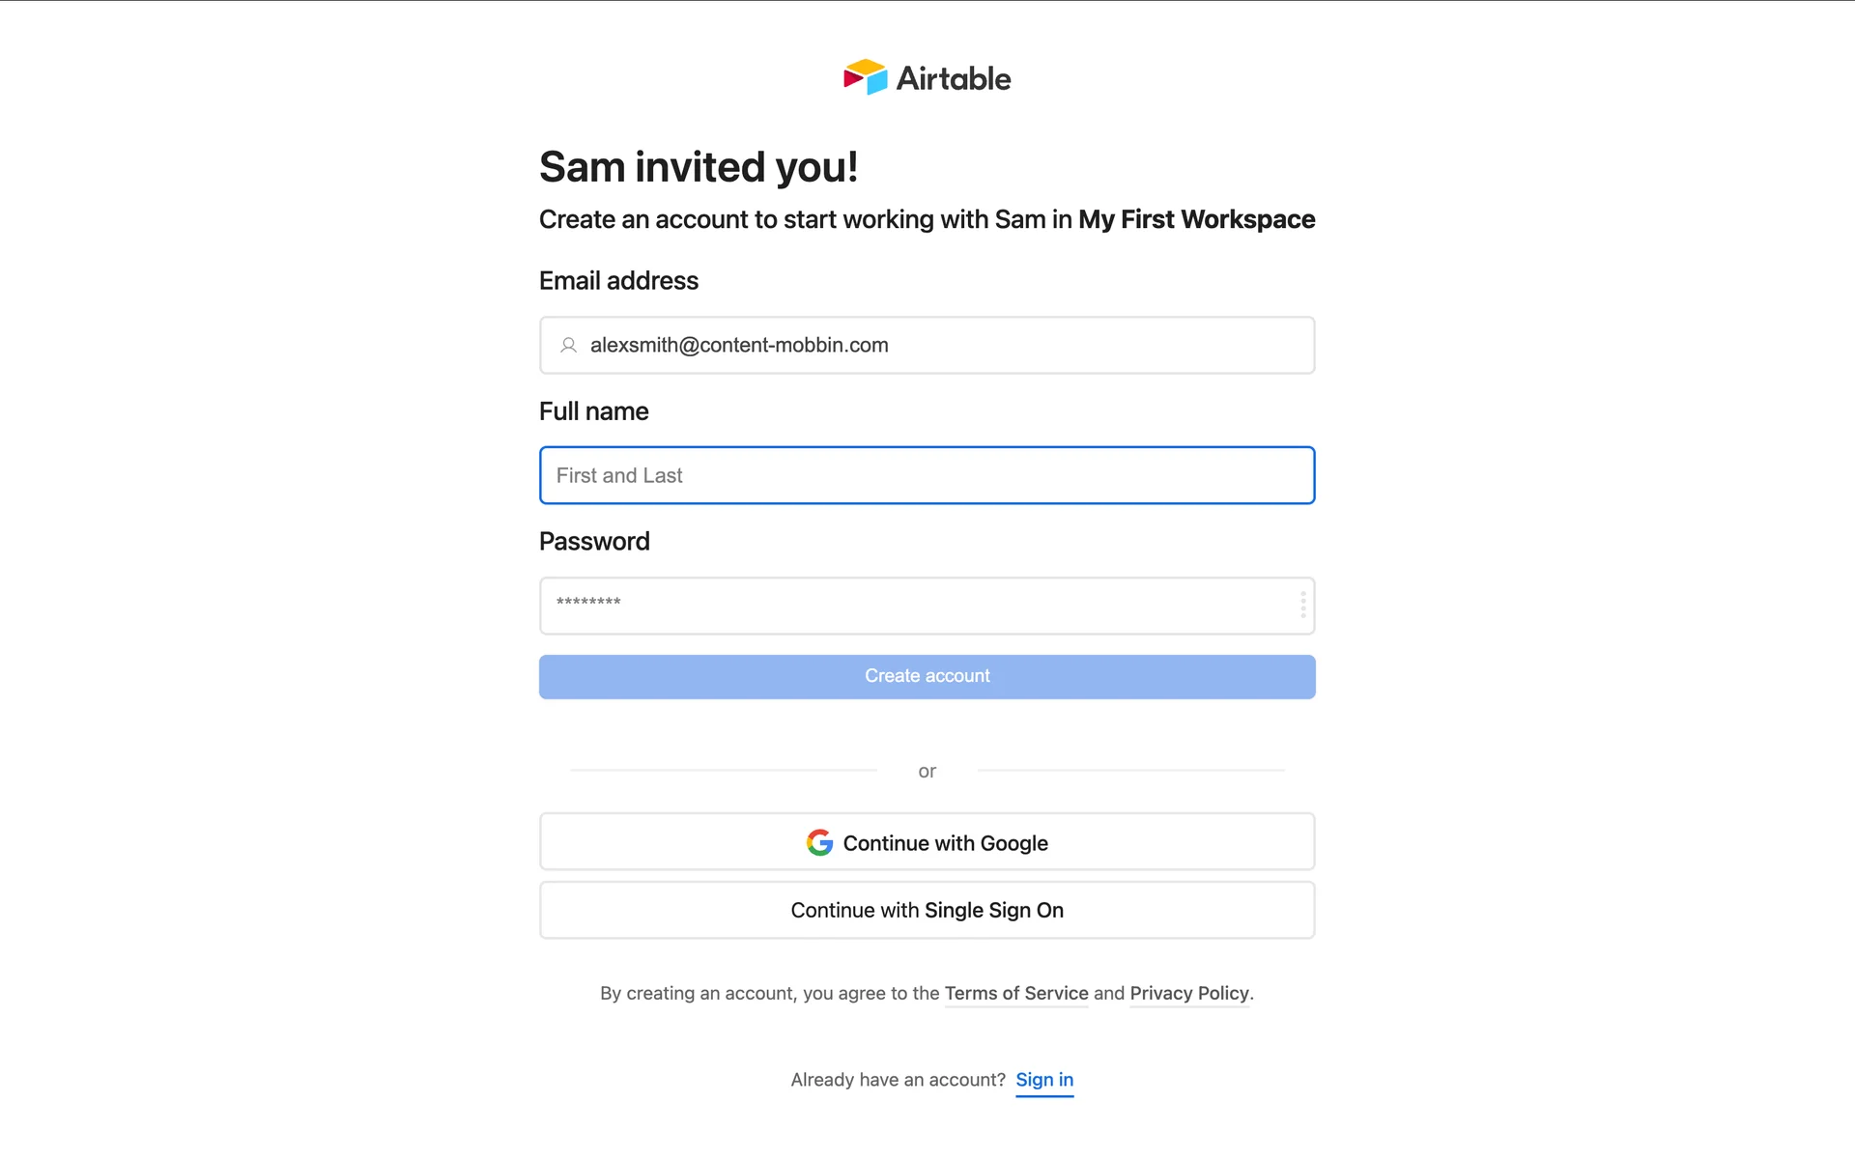Focus the Password input field

tap(918, 606)
